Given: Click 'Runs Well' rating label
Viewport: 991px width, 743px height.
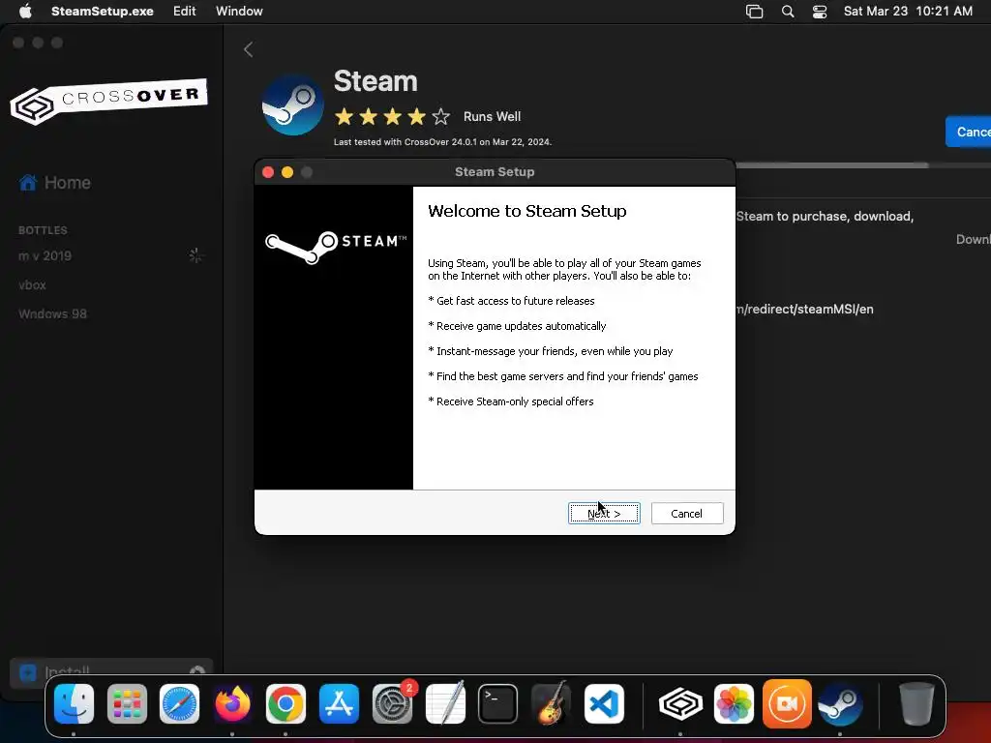Looking at the screenshot, I should [492, 117].
